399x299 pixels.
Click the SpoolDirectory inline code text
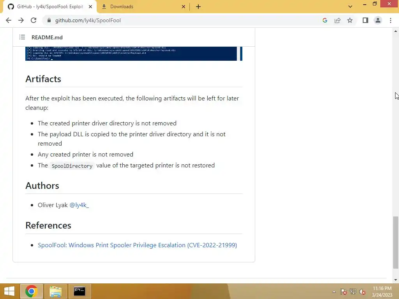72,166
